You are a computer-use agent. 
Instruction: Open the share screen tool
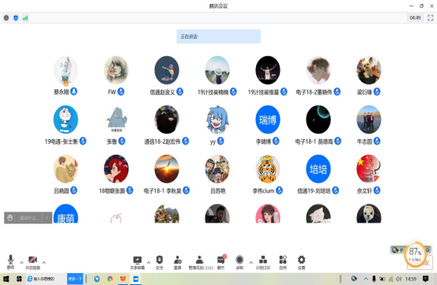[x=138, y=262]
